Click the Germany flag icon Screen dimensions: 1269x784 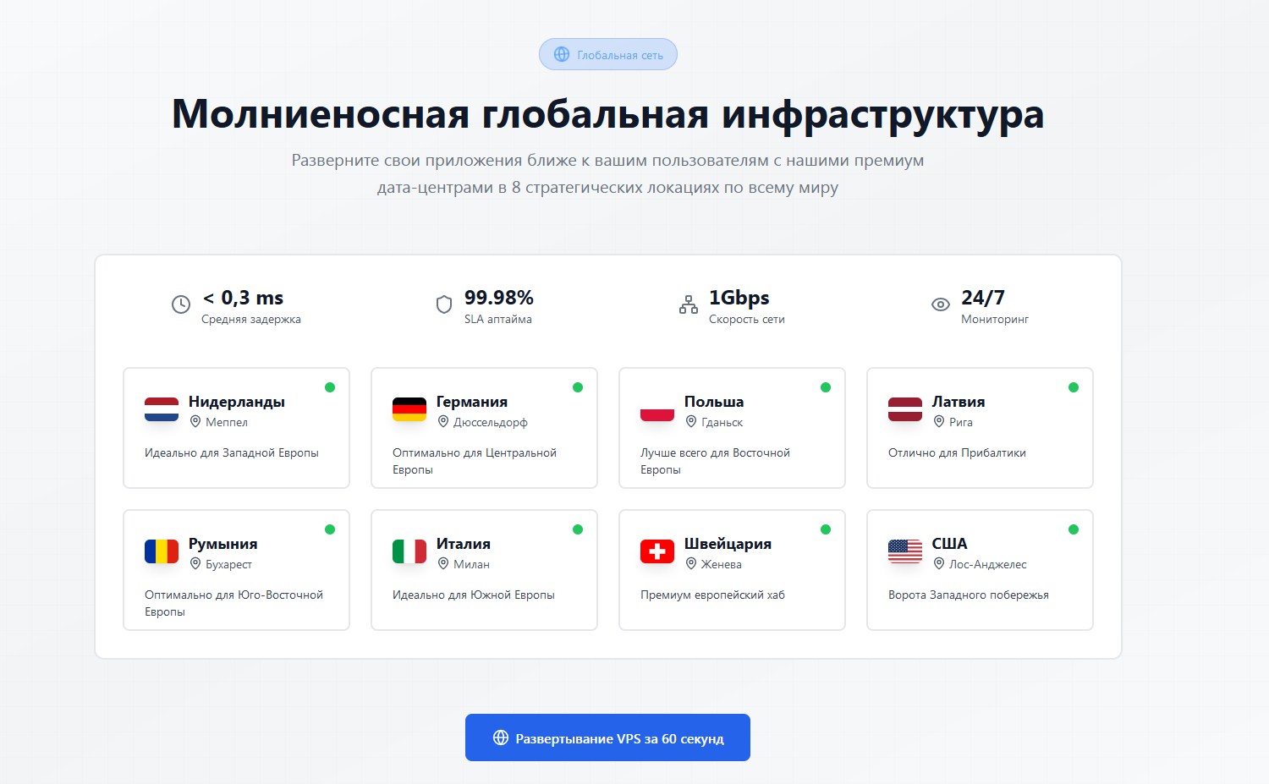point(409,409)
